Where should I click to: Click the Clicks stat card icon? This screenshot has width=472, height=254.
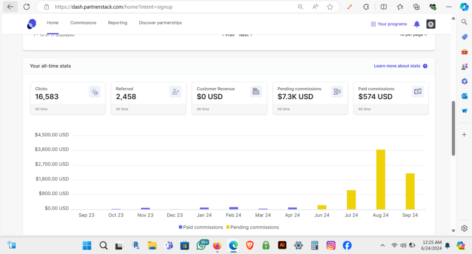point(94,92)
